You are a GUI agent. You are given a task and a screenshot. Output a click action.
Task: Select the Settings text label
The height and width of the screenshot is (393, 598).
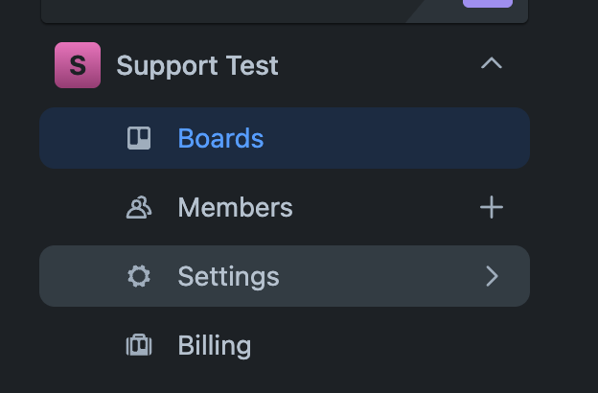coord(228,276)
